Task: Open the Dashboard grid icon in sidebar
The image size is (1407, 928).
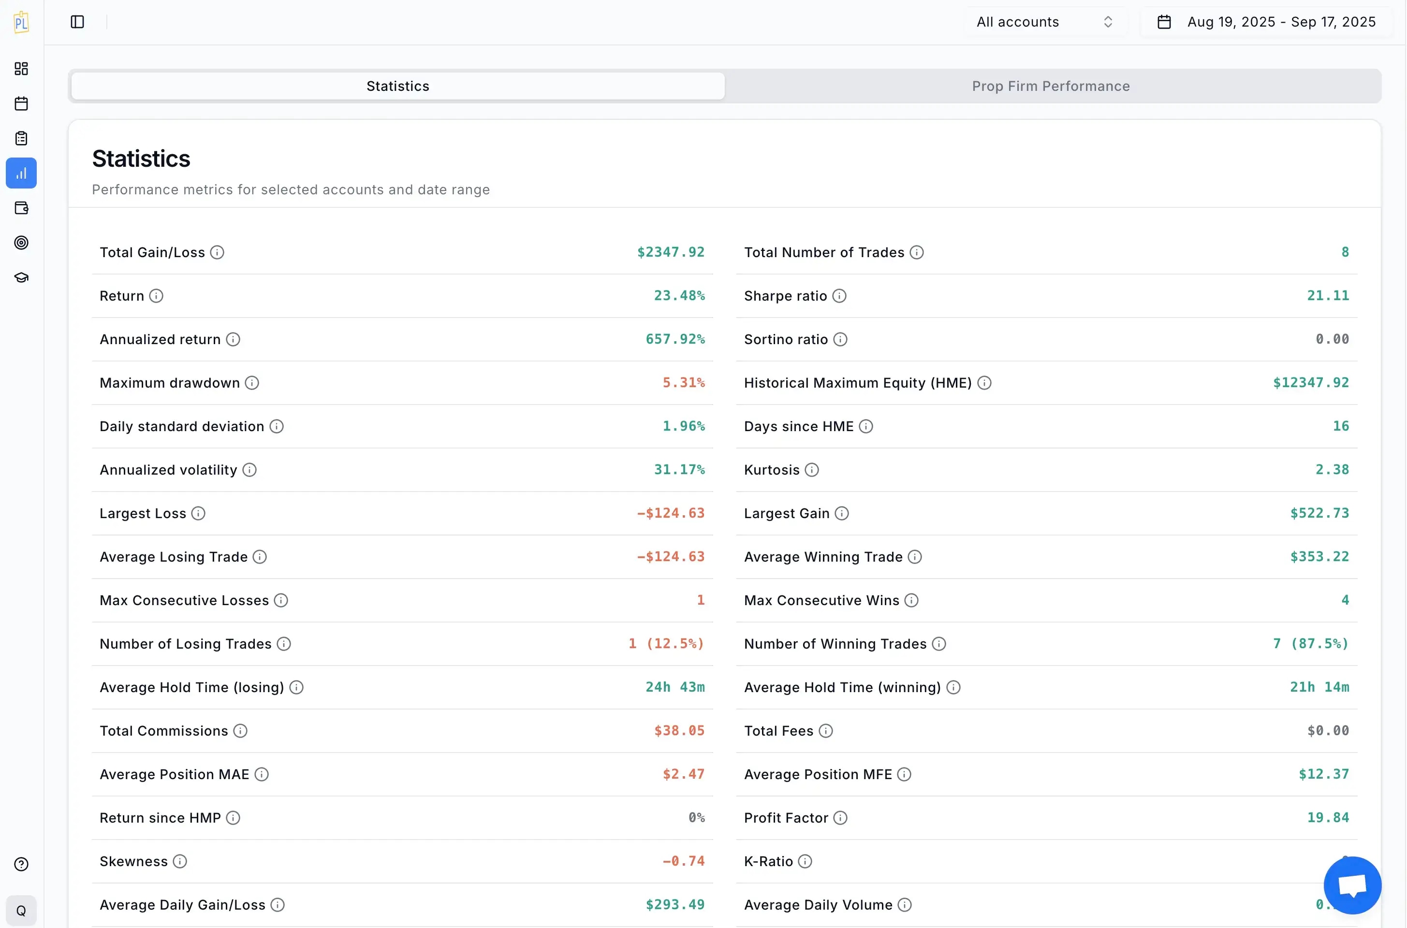Action: point(21,69)
